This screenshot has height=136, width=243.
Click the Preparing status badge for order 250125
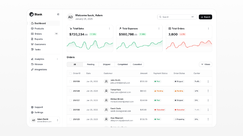tap(180, 119)
